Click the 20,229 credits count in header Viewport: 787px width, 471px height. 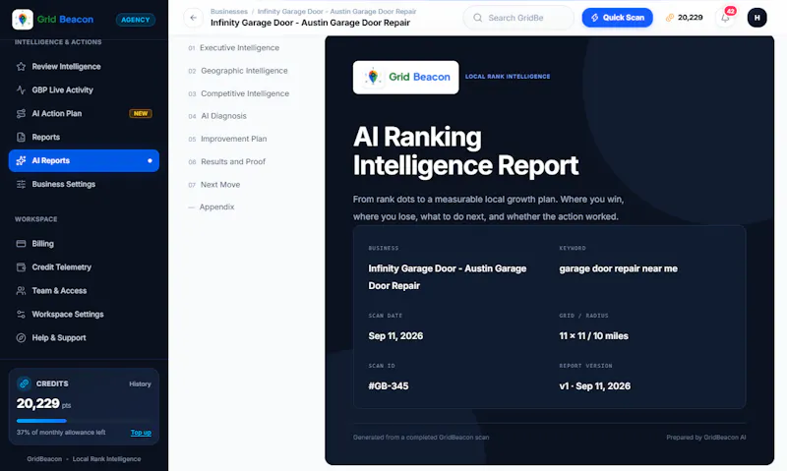point(691,18)
